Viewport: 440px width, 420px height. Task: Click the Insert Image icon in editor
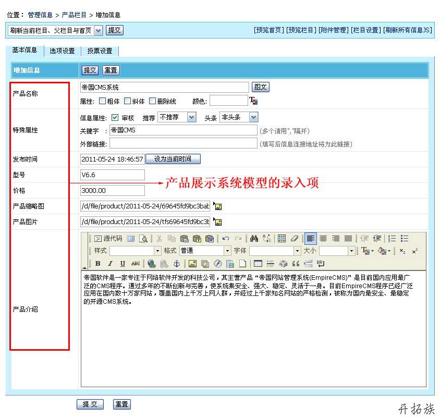coord(192,264)
